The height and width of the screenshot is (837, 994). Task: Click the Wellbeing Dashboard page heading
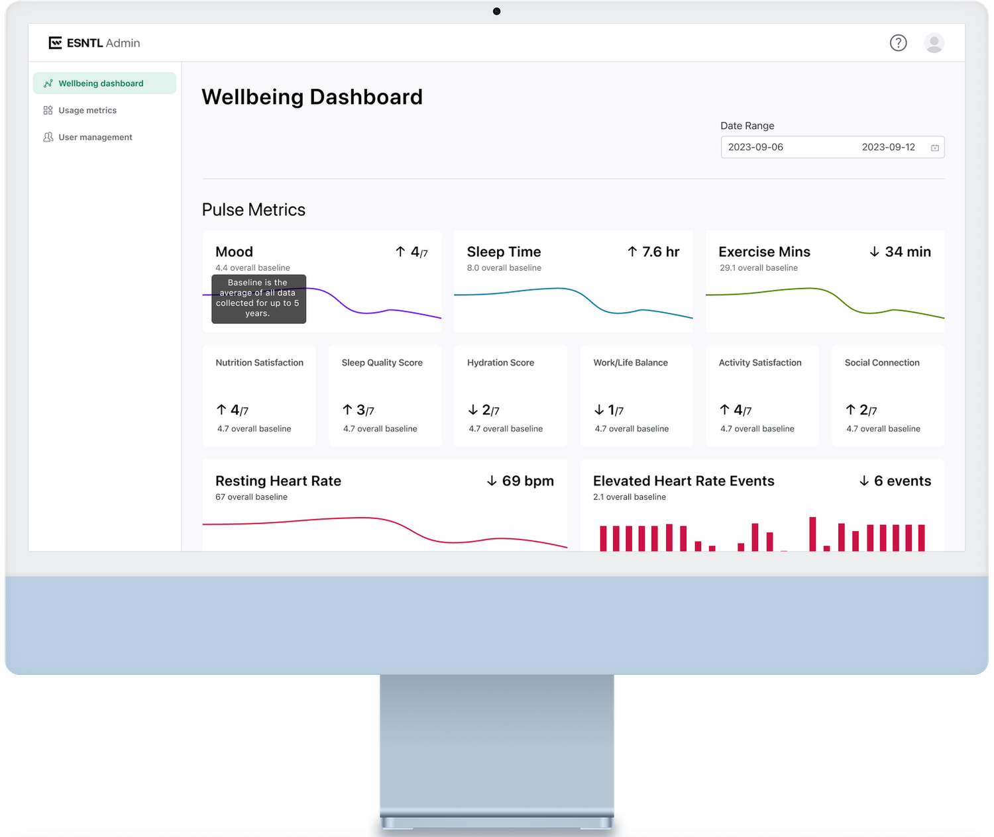pyautogui.click(x=312, y=97)
